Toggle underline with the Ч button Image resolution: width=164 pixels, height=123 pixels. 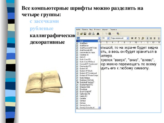click(x=139, y=38)
